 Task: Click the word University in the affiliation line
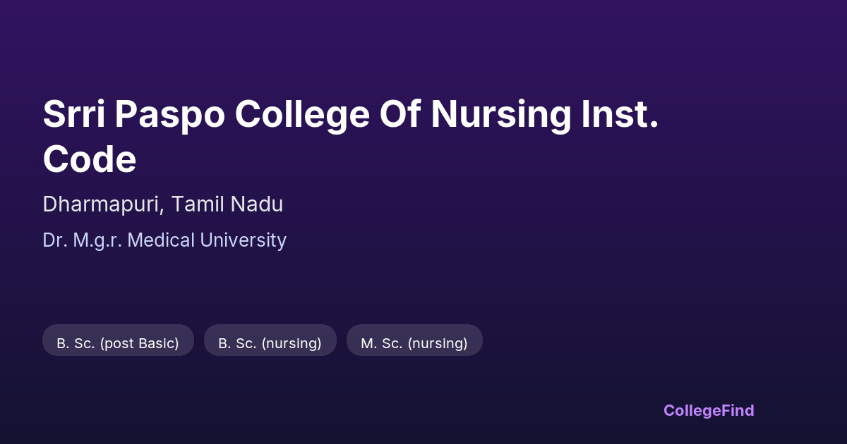[x=244, y=240]
